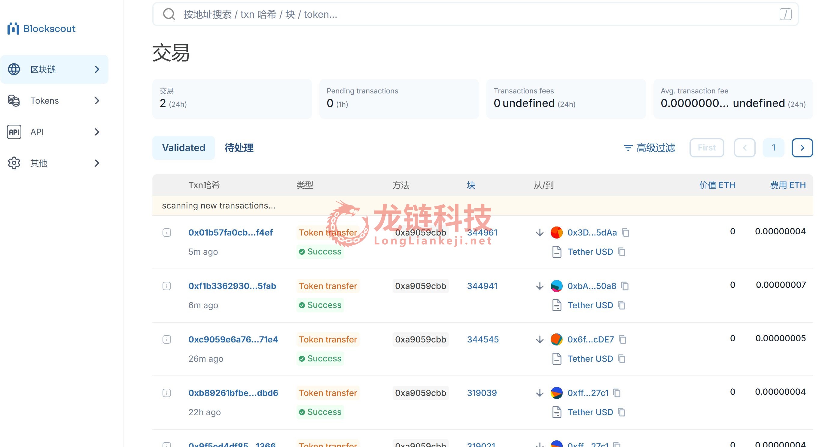
Task: Open info icon for transaction 0xb89261bfbe...dbd6
Action: 167,393
